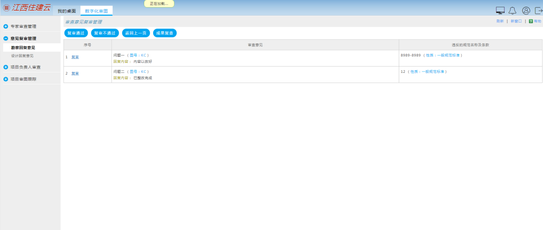Click 复审 link in row 1
This screenshot has width=543, height=230.
[x=75, y=57]
